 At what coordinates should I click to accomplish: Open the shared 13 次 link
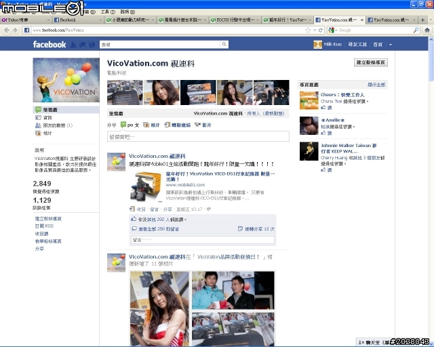259,229
